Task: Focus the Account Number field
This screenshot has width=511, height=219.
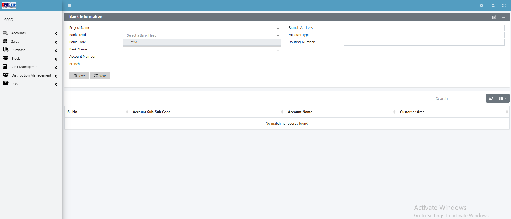Action: 202,57
